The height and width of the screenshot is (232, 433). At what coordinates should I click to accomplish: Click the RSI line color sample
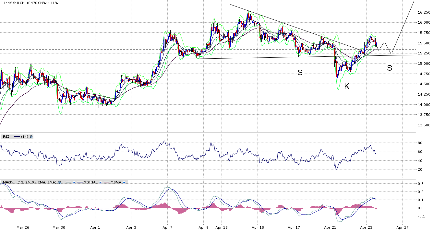[x=17, y=137]
